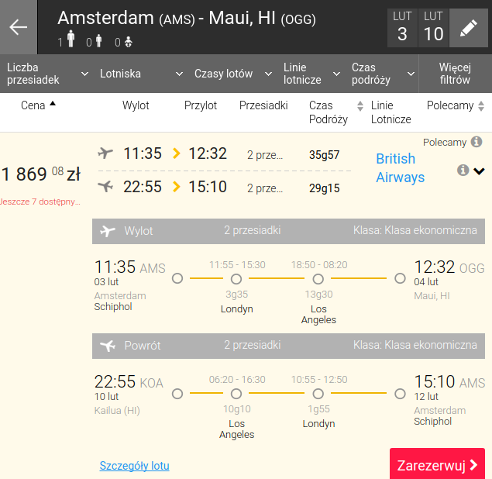Image resolution: width=492 pixels, height=479 pixels.
Task: Select the LUT 3 departure date
Action: (402, 28)
